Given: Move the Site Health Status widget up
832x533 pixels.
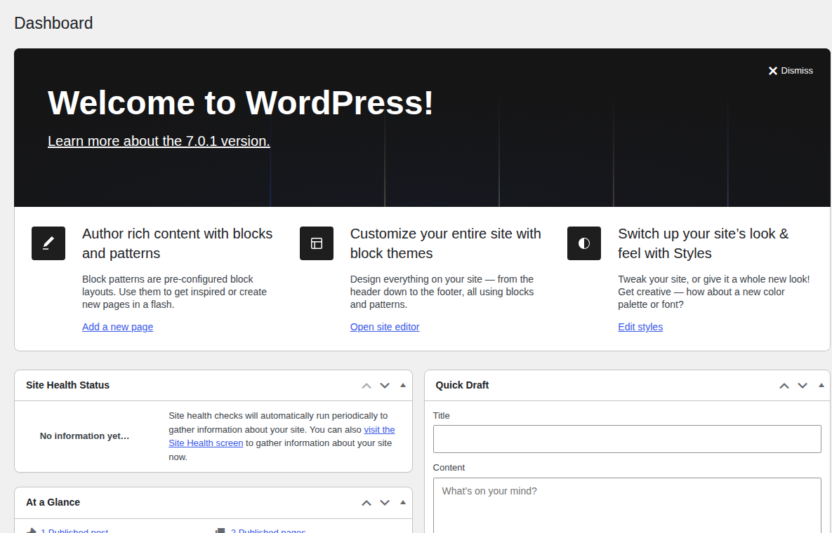Looking at the screenshot, I should (366, 385).
